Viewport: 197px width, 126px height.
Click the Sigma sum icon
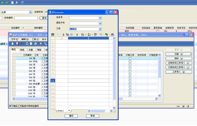tap(77, 35)
